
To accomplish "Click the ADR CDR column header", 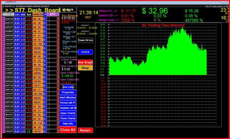I will [38, 14].
